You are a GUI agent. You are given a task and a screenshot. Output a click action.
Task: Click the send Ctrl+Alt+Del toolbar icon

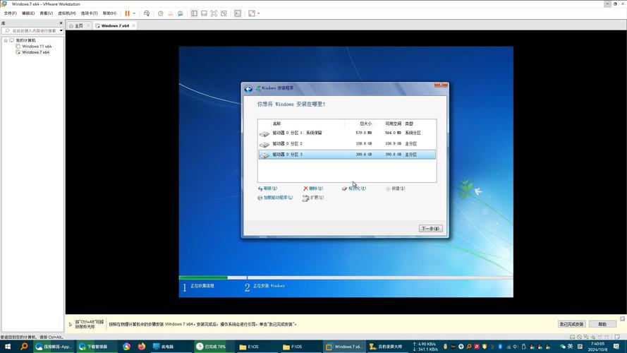(147, 13)
